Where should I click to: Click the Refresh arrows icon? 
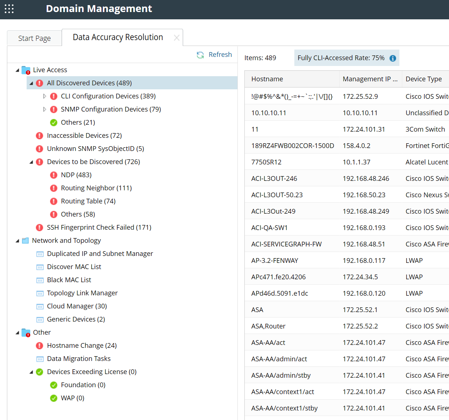coord(200,55)
